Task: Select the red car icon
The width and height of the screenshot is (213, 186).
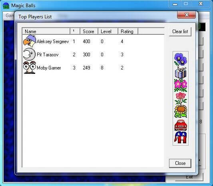Action: tap(181, 125)
